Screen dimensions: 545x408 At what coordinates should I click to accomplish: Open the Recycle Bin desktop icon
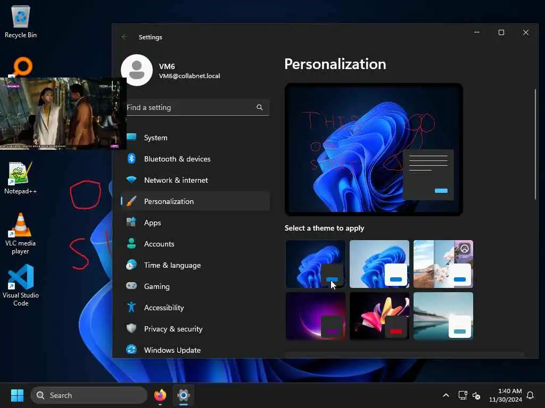[21, 22]
